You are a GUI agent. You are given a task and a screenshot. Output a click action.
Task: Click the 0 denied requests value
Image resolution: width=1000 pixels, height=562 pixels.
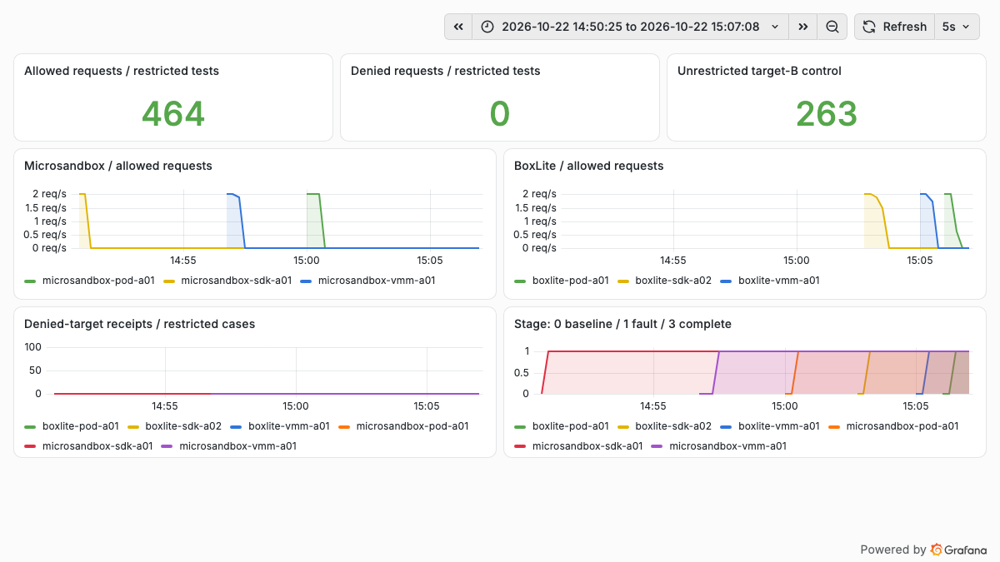click(500, 114)
